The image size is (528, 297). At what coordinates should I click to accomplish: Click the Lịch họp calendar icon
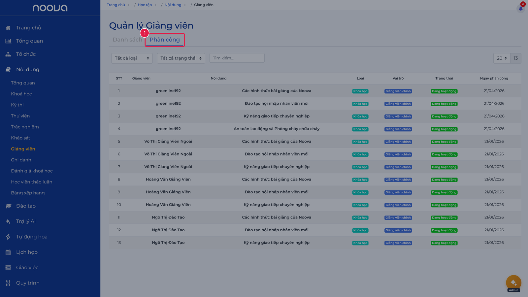[8, 252]
